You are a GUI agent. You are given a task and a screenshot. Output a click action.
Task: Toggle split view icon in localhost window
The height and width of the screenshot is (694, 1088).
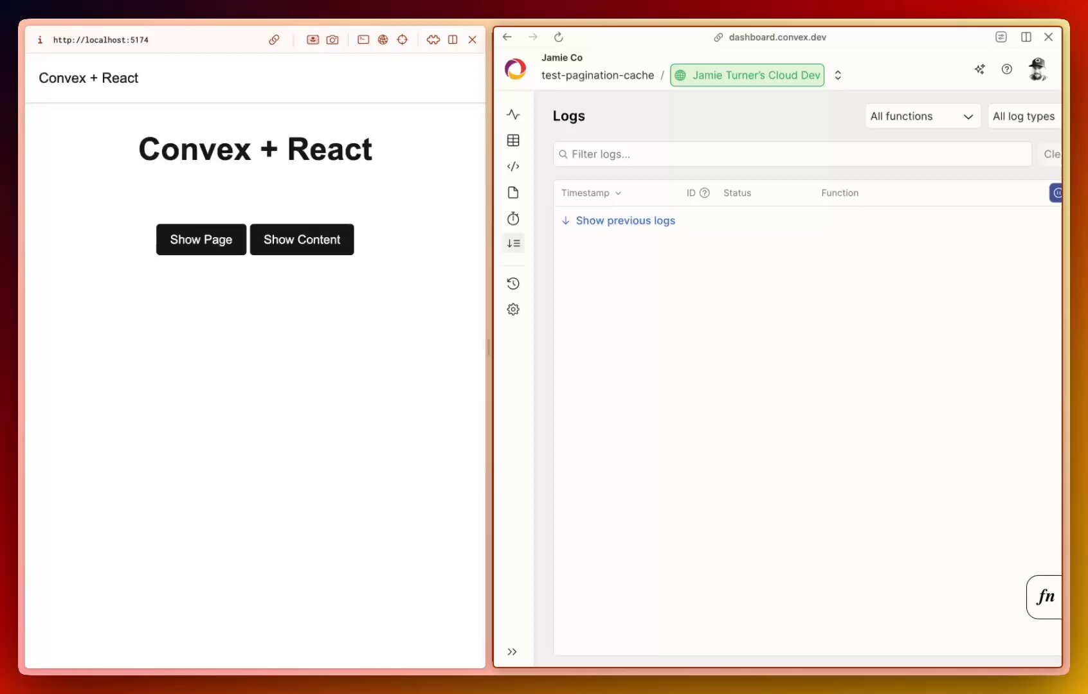(x=453, y=40)
